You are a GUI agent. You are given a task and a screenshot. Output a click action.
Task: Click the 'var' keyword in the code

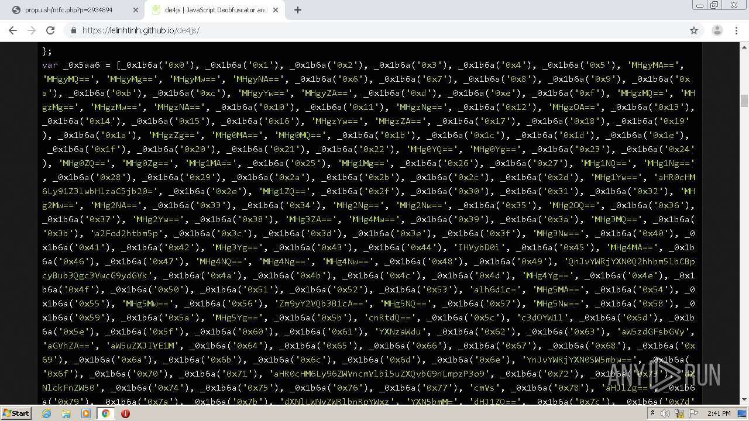(x=50, y=65)
